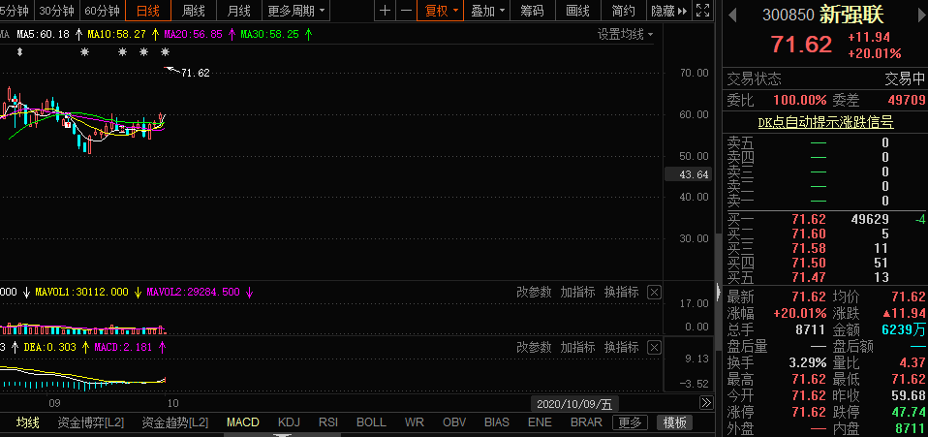Screen dimensions: 928x437
Task: Select the WR indicator tab
Action: pos(415,422)
